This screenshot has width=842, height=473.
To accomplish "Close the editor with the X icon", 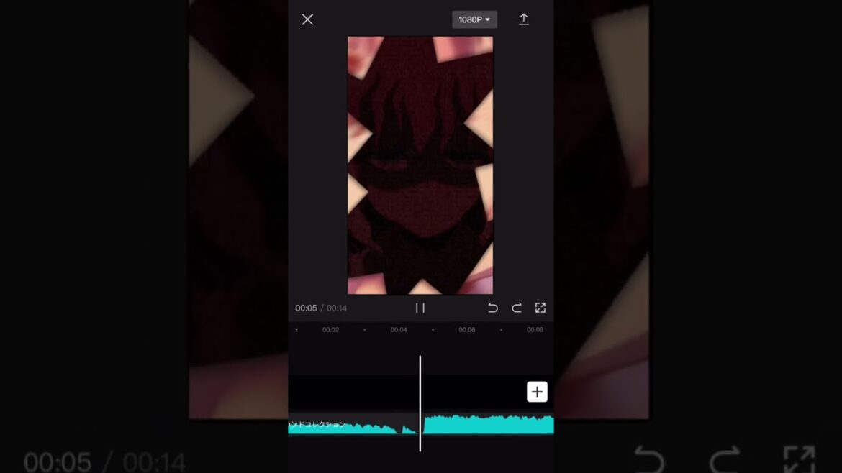I will coord(307,19).
